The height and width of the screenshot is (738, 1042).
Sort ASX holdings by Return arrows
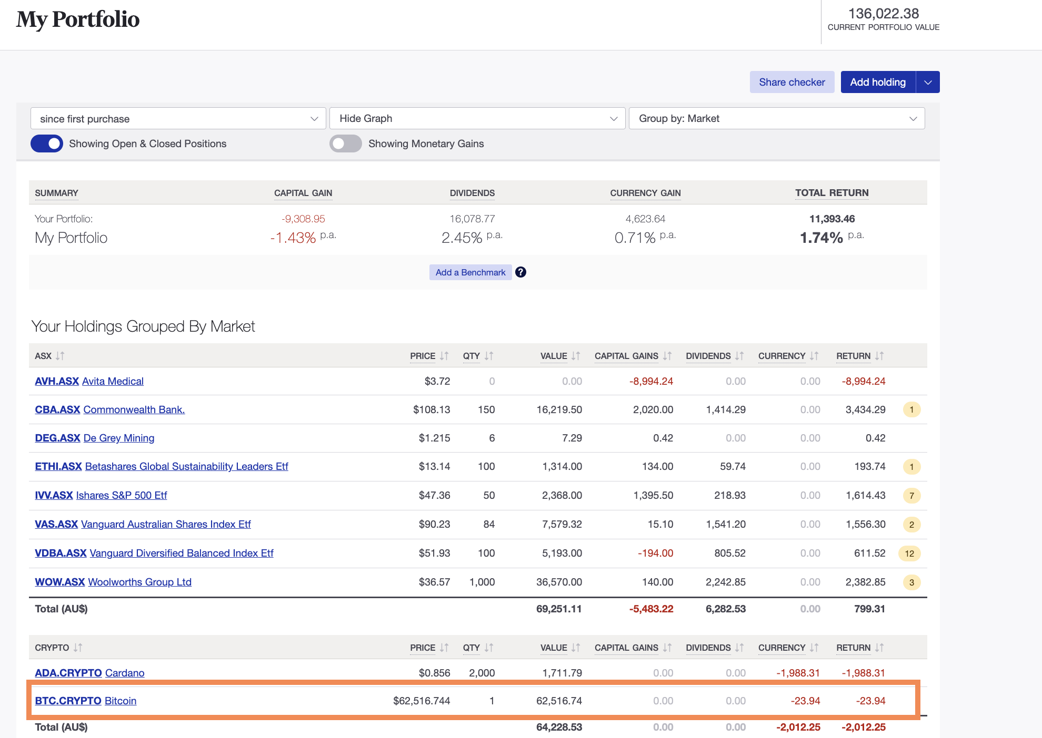[879, 356]
